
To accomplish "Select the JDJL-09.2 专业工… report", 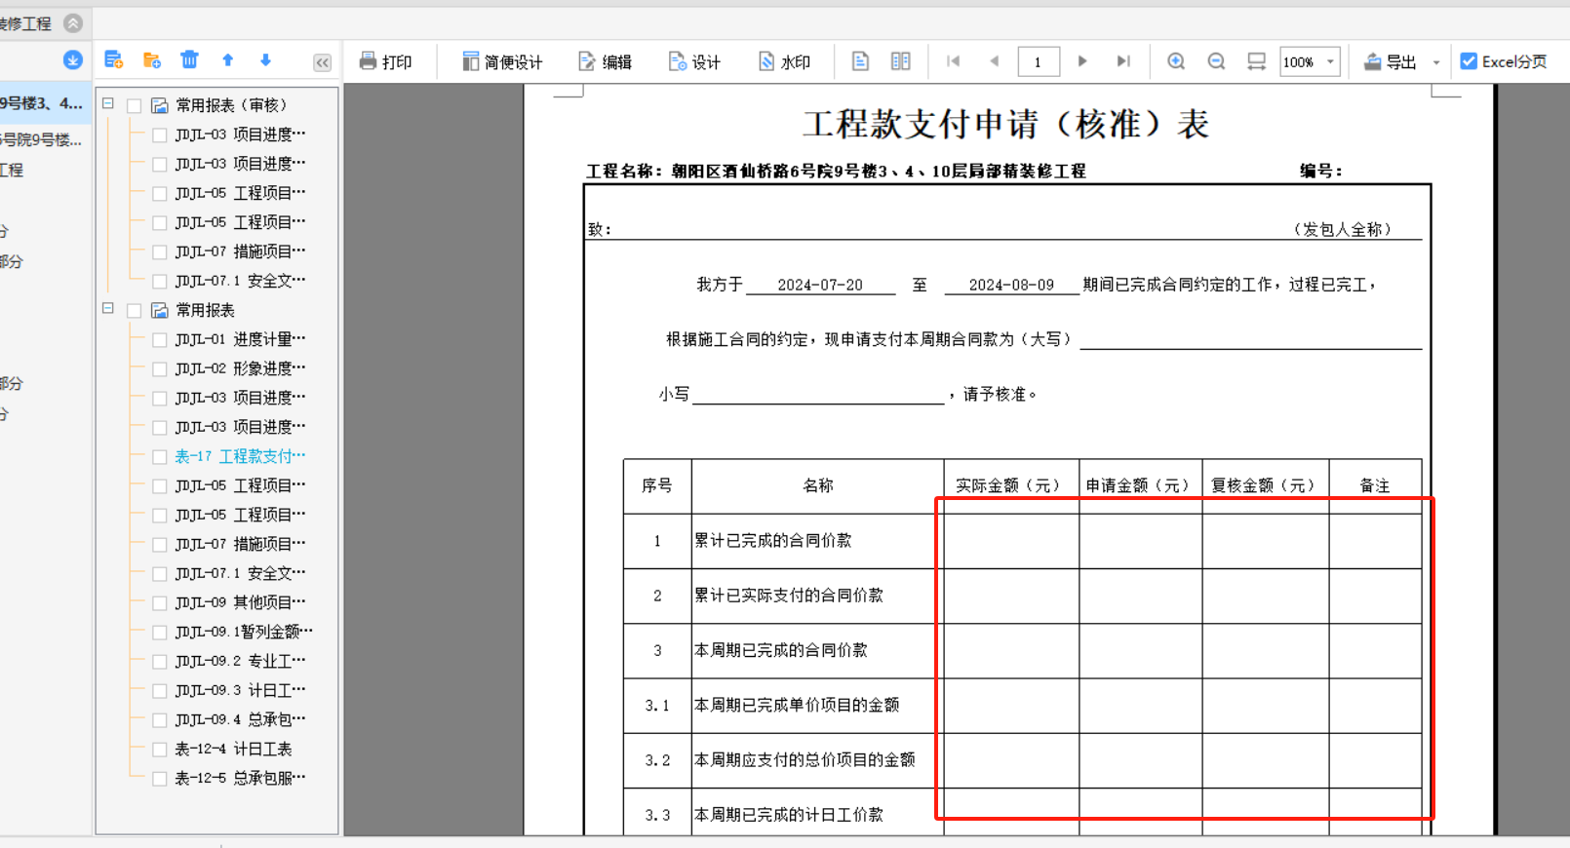I will 240,661.
